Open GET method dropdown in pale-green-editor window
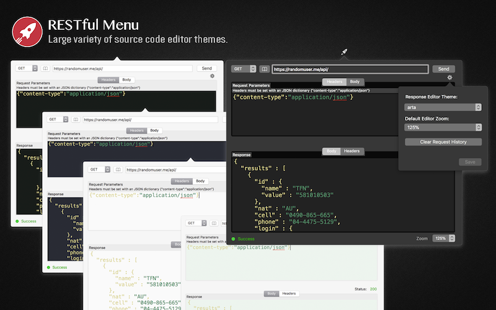496x310 pixels. (196, 223)
